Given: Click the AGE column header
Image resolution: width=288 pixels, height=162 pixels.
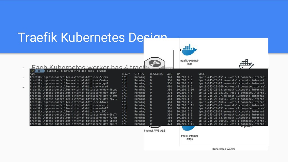Looking at the screenshot, I should pyautogui.click(x=170, y=74).
